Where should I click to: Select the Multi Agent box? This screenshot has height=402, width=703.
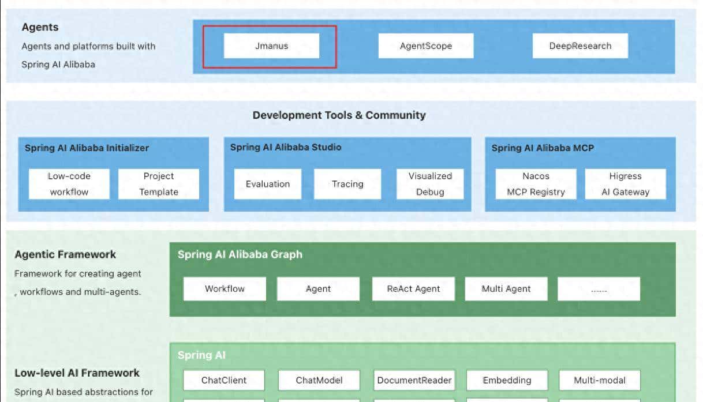506,289
